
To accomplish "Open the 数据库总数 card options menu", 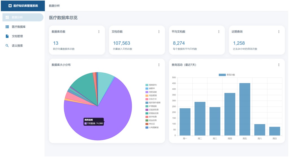I will [99, 32].
